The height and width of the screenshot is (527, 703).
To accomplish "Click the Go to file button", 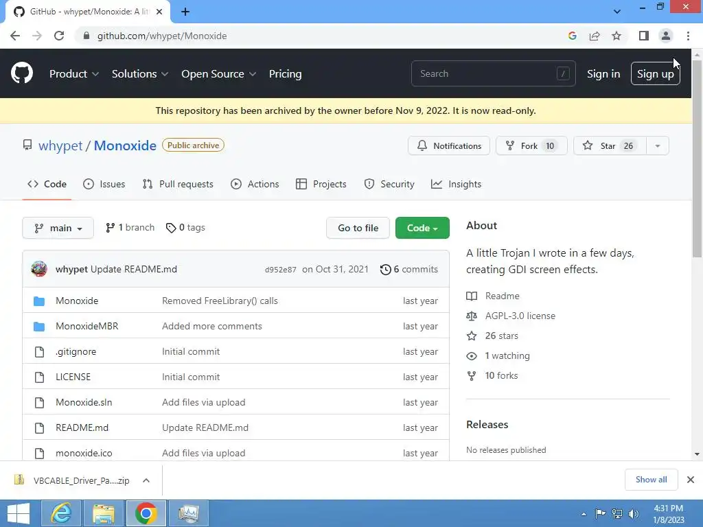I will 358,228.
